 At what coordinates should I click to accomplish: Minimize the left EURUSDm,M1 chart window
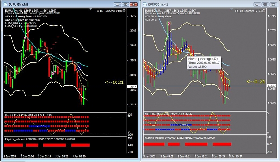(x=117, y=4)
